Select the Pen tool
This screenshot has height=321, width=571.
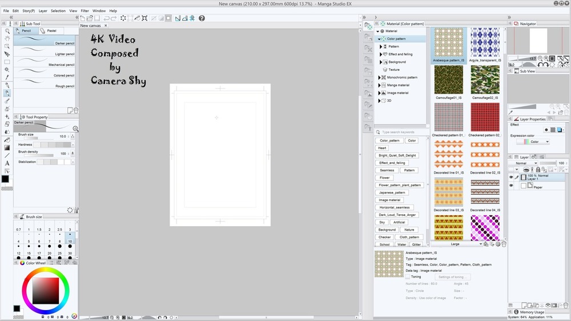(x=7, y=85)
